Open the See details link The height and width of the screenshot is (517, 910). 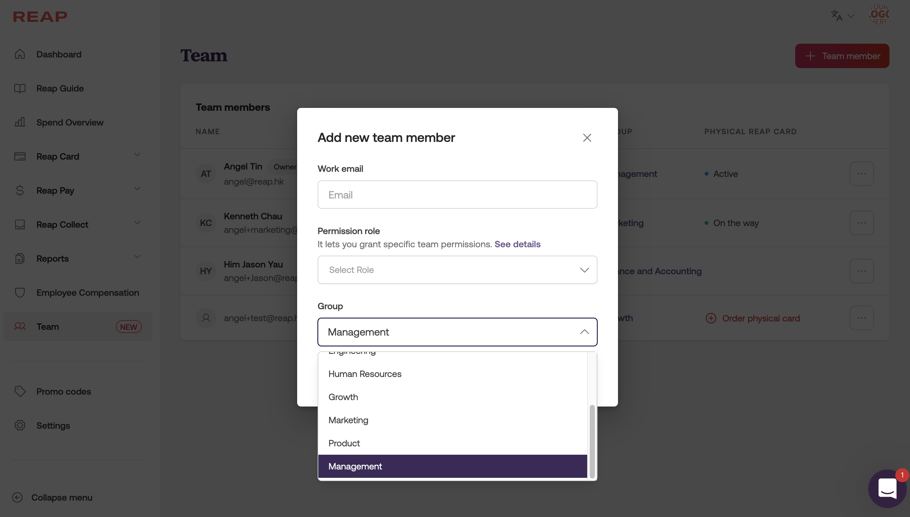point(517,244)
